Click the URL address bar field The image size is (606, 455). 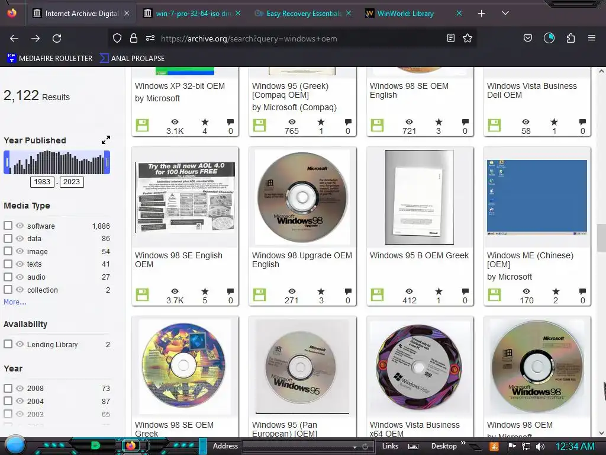point(294,39)
